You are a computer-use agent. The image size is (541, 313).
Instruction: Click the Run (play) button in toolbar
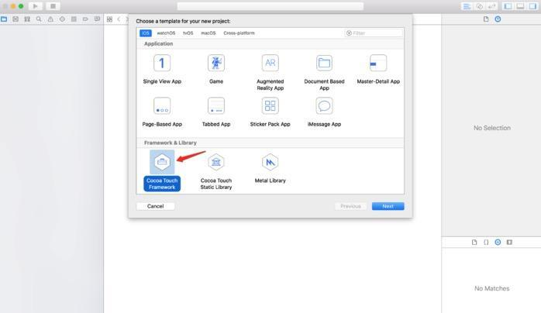pos(35,6)
